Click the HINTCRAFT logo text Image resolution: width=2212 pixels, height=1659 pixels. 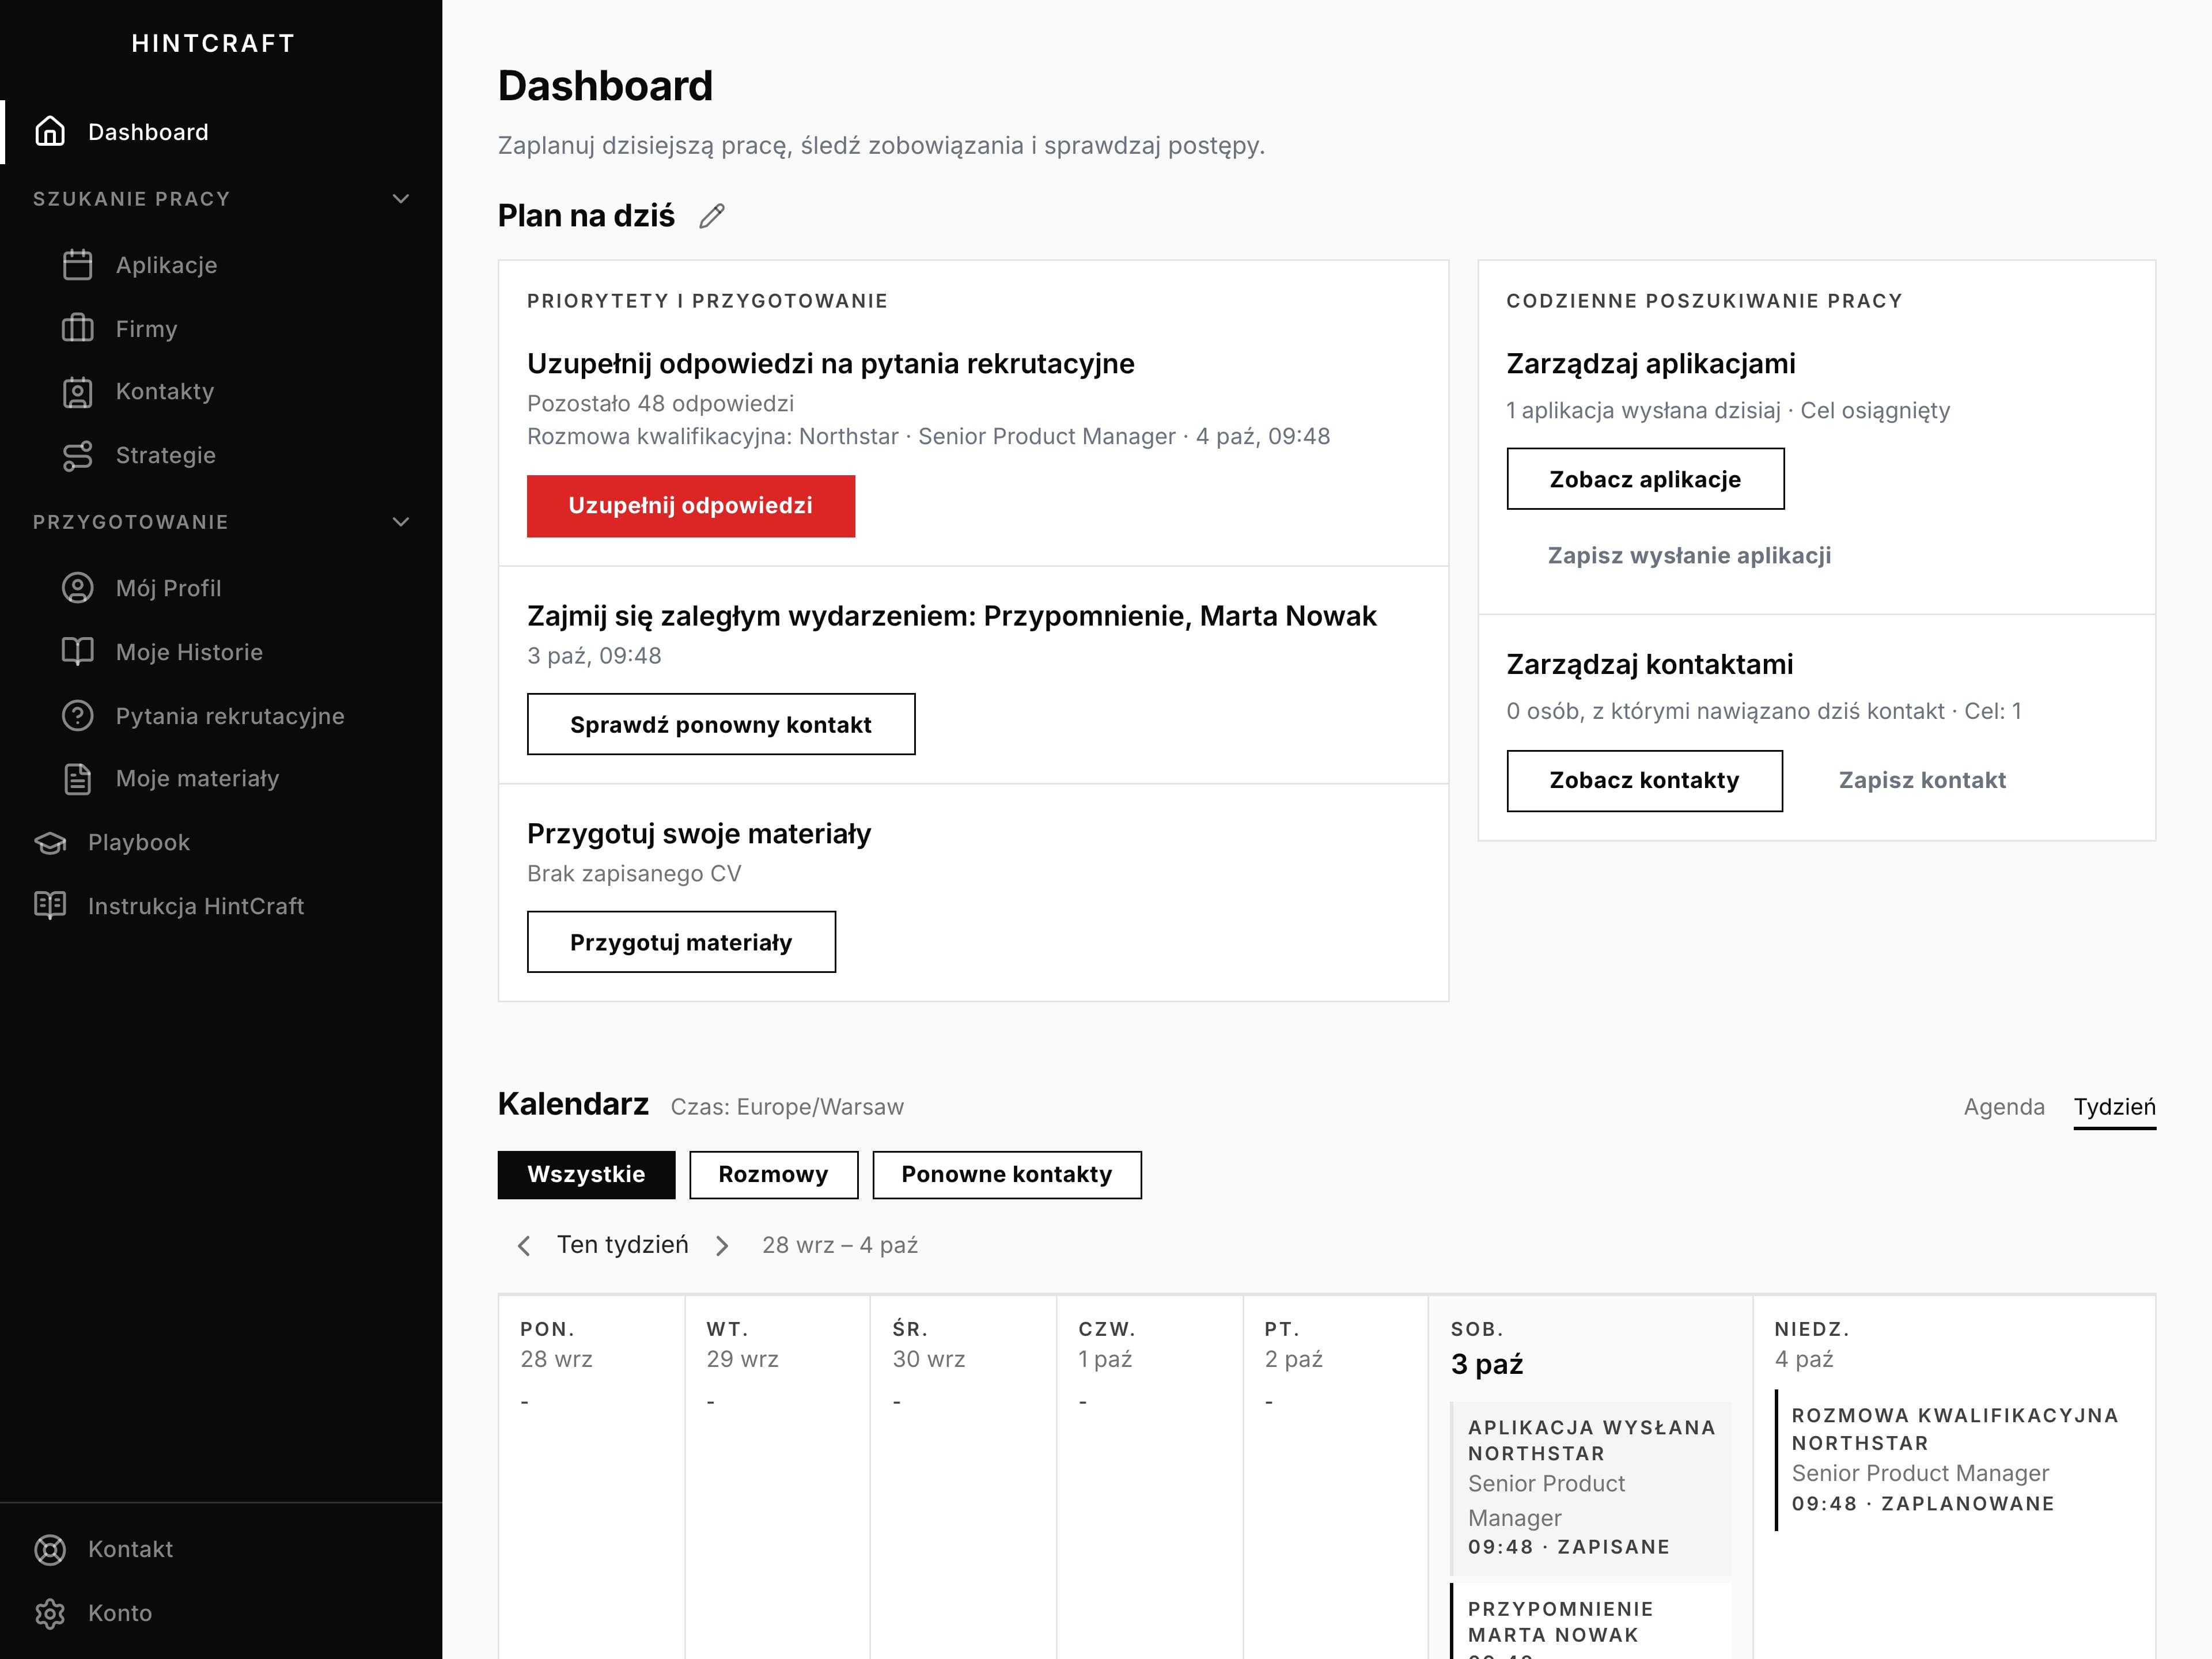213,43
